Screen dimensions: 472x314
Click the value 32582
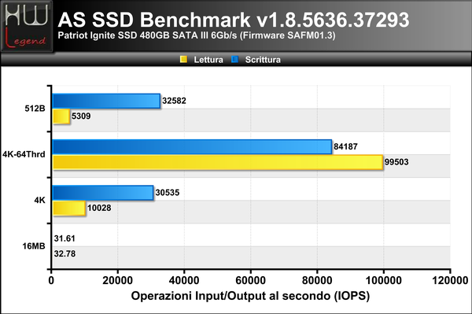pyautogui.click(x=174, y=101)
